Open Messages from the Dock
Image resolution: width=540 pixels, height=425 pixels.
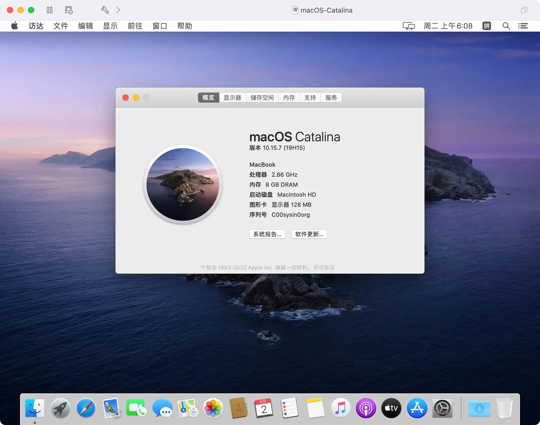point(162,408)
